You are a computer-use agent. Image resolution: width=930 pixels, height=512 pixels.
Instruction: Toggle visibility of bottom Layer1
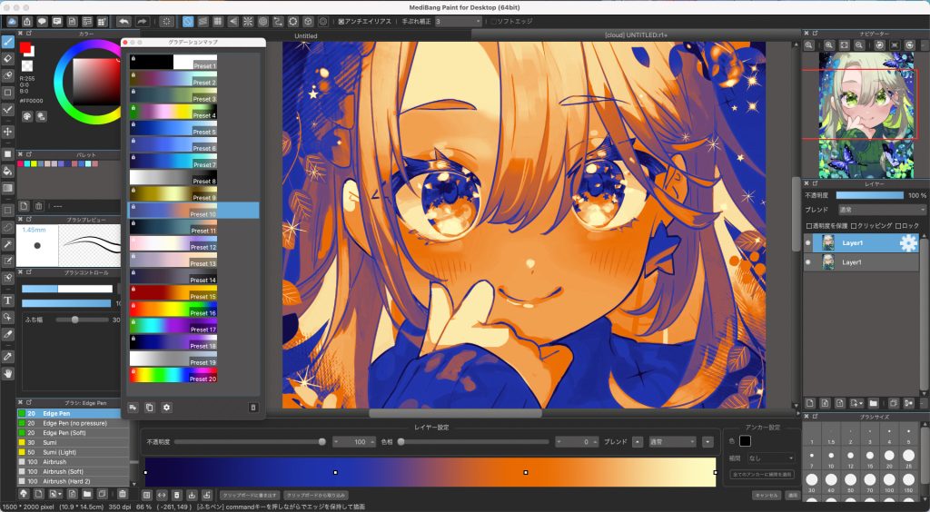pos(807,262)
